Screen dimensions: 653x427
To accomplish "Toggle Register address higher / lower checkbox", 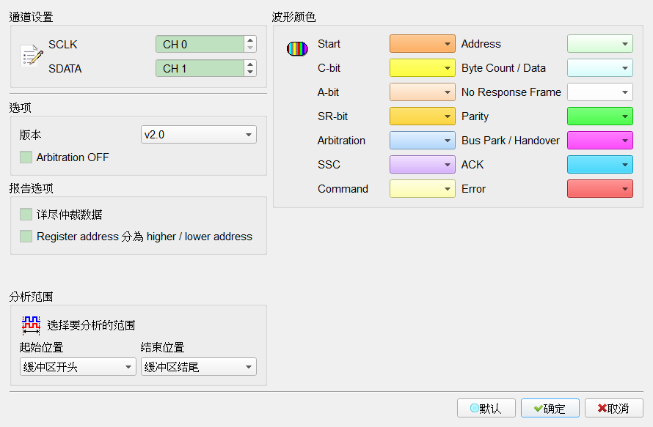I will (26, 236).
